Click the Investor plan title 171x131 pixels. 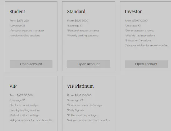133,12
